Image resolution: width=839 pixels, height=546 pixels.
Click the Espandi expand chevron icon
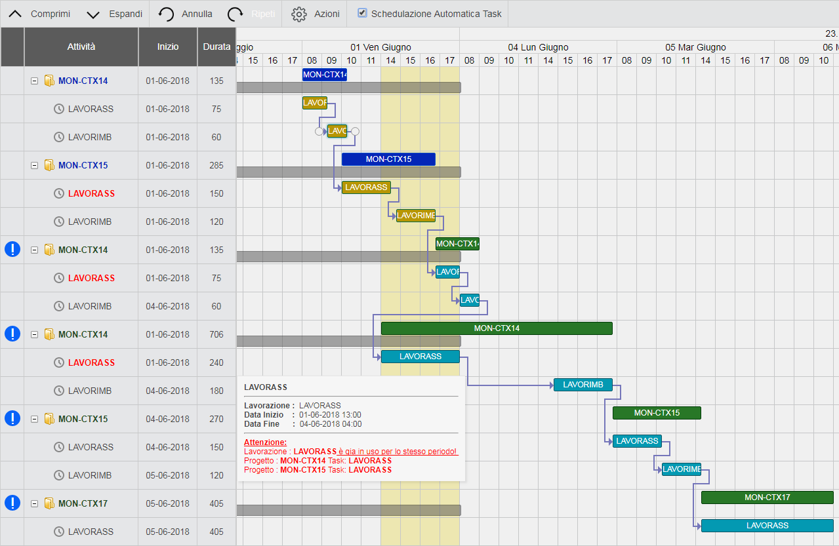click(x=93, y=14)
